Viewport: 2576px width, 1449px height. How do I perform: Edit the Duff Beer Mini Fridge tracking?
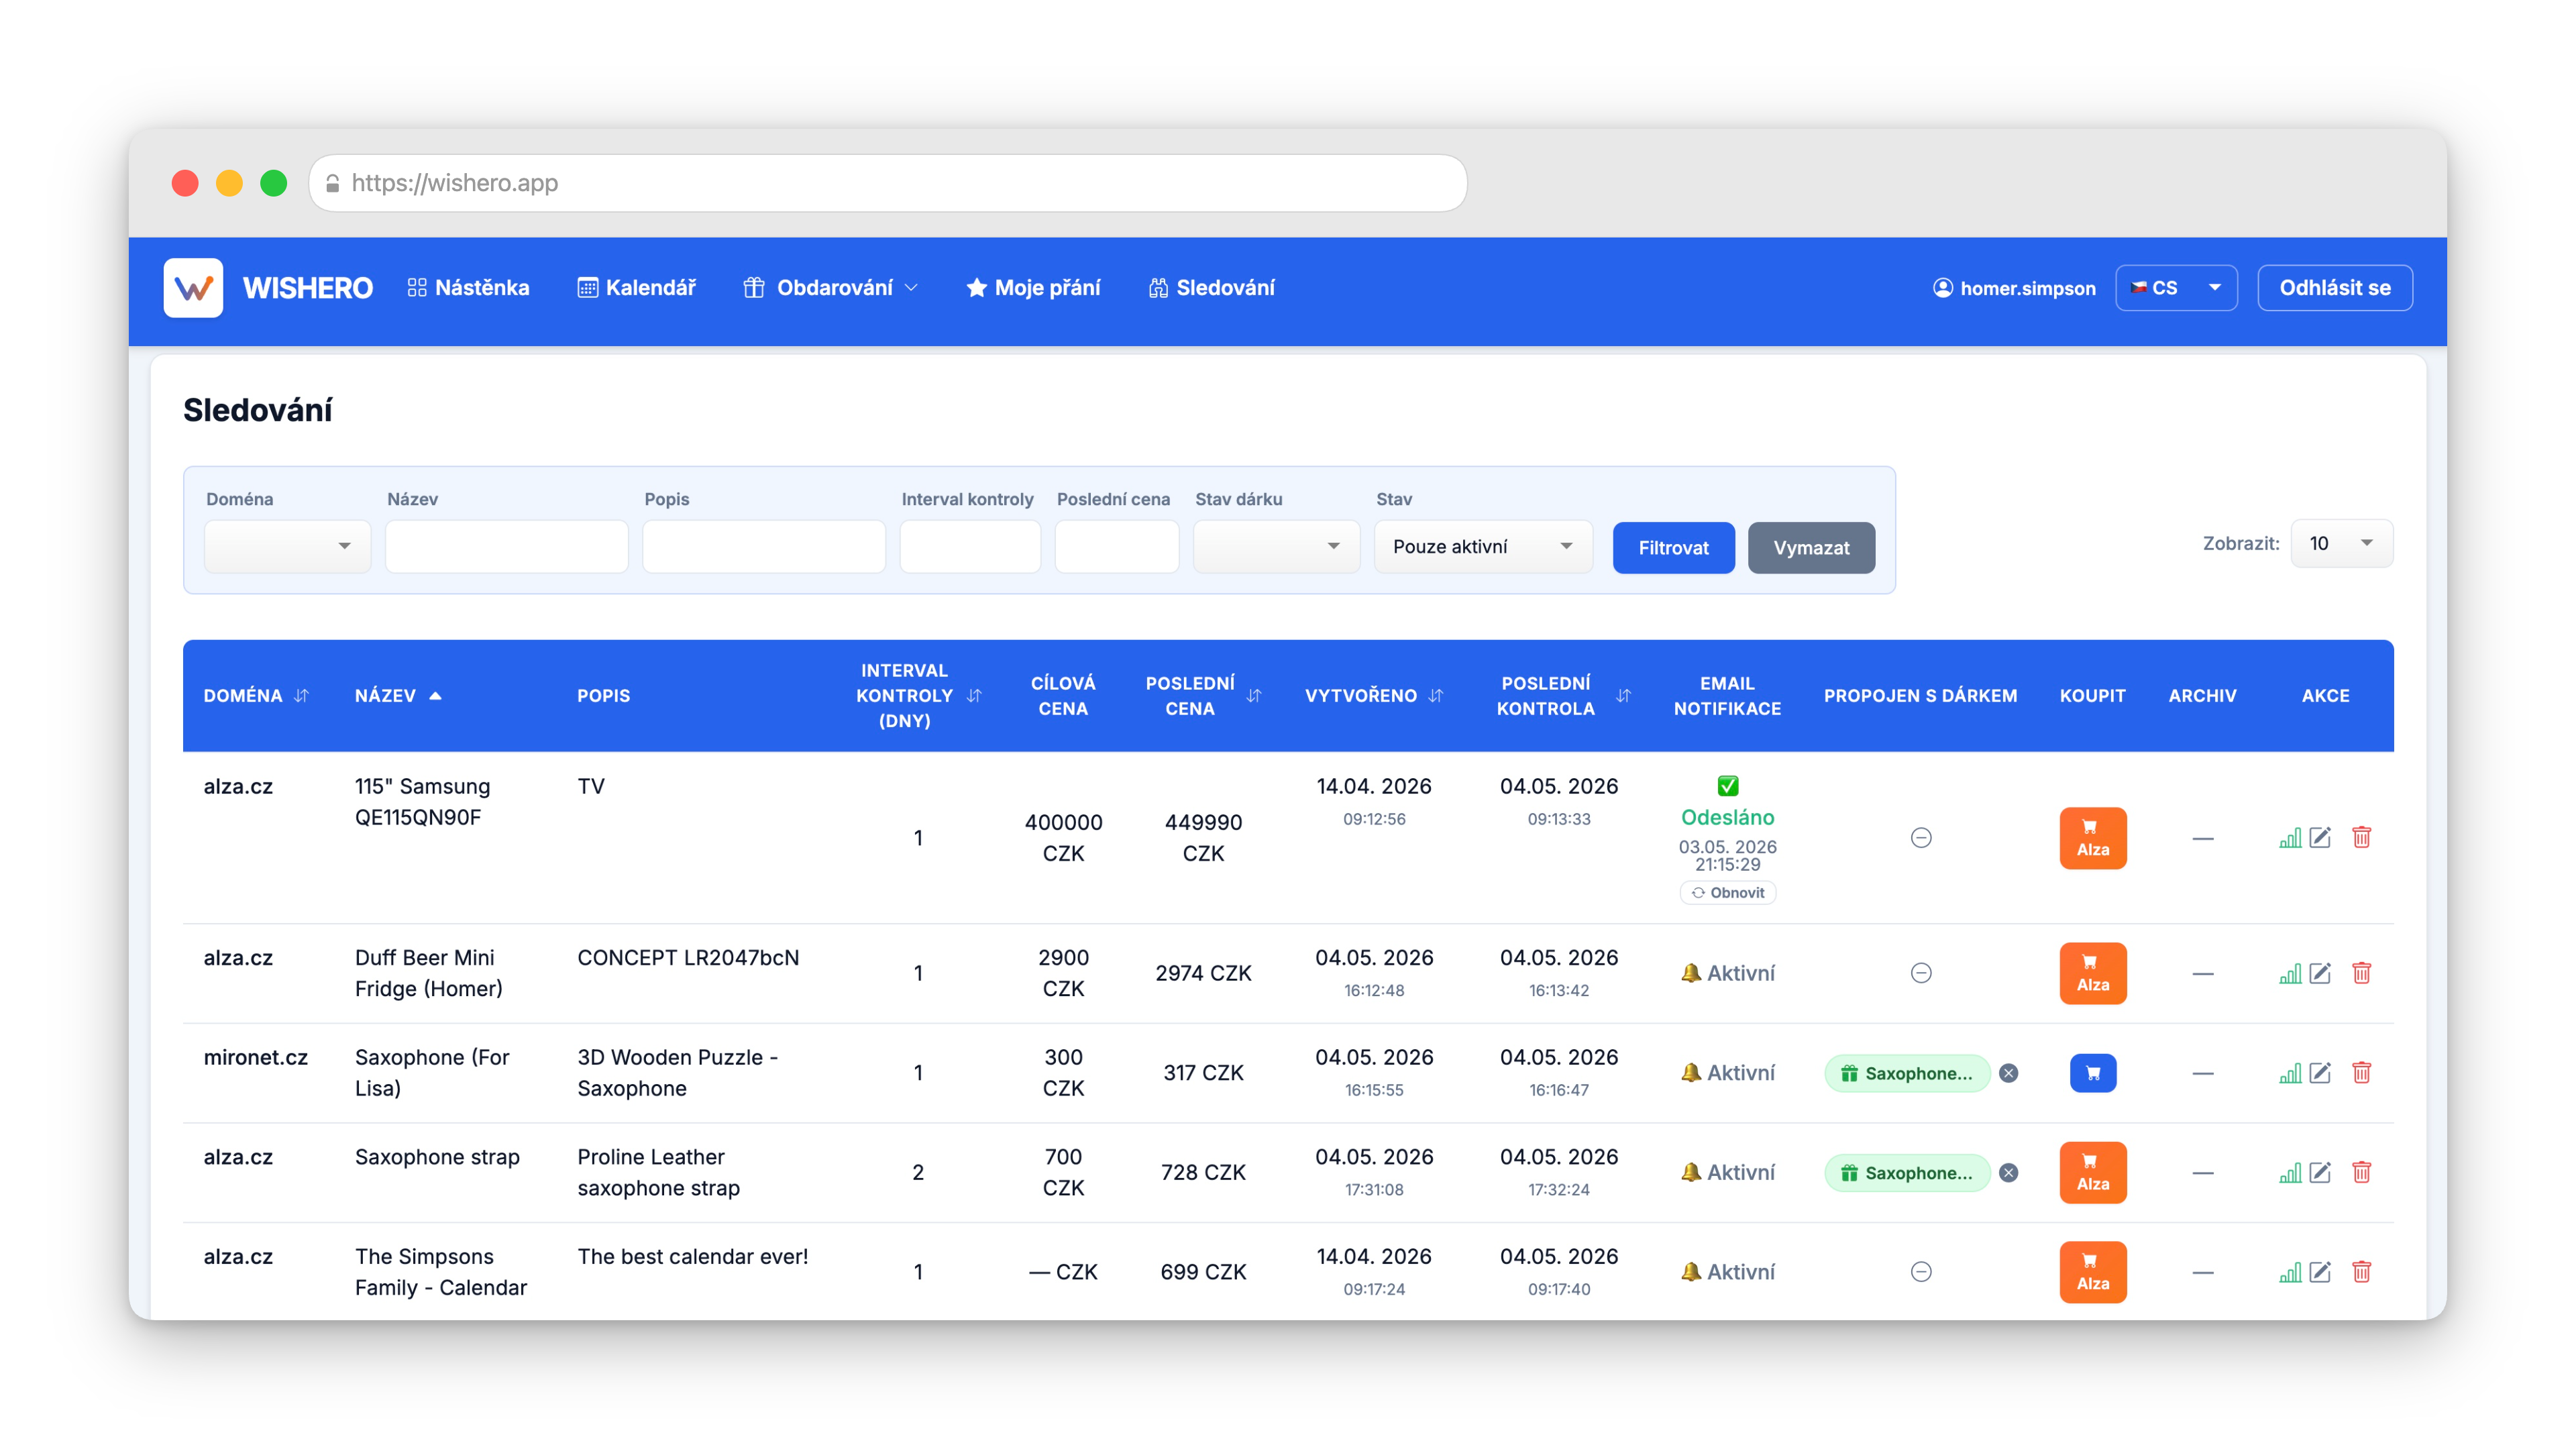(x=2320, y=973)
